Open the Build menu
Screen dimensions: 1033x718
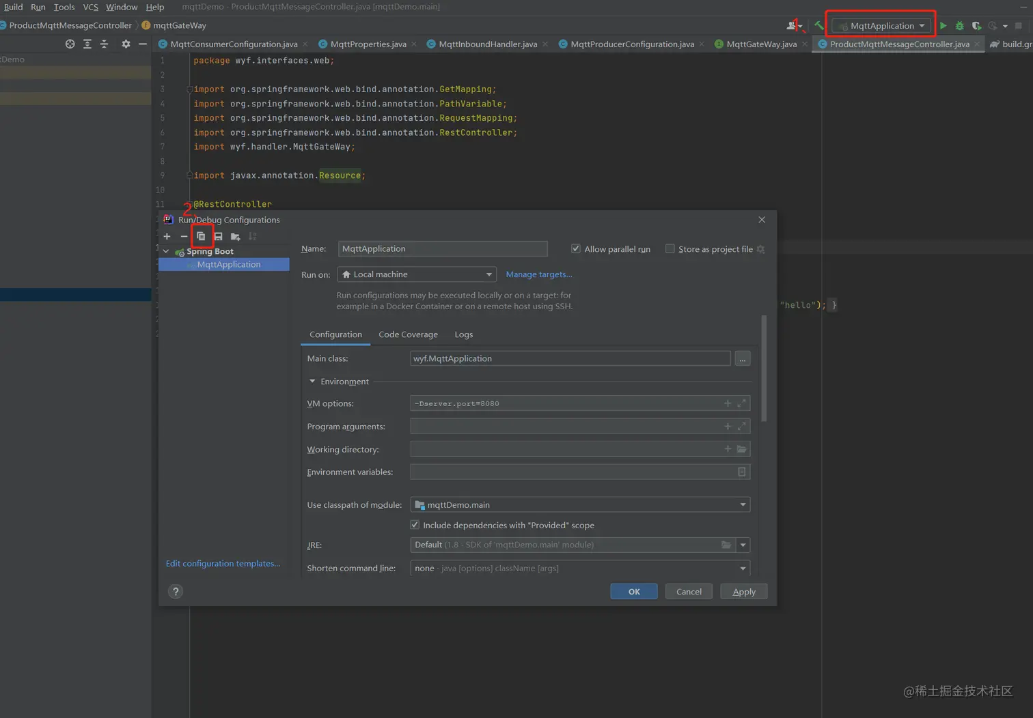[x=13, y=7]
